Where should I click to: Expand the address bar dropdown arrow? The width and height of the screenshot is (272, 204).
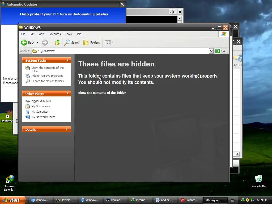(x=211, y=51)
